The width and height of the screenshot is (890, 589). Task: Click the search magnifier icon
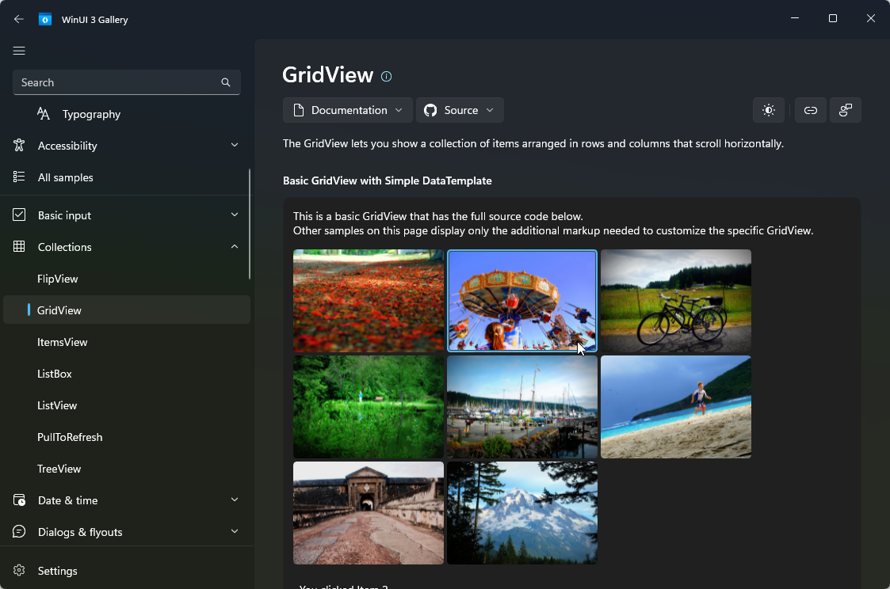[226, 82]
